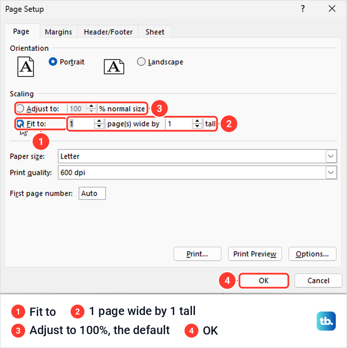Viewport: 347px width, 348px height.
Task: Select the Landscape orientation option
Action: [x=141, y=62]
